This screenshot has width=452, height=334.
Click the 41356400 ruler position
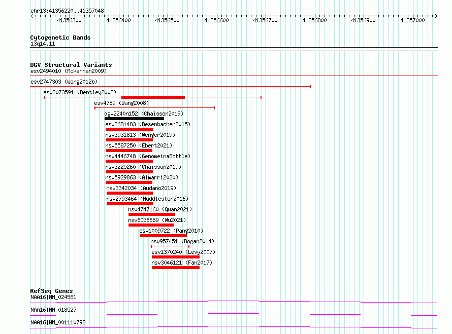tap(118, 20)
